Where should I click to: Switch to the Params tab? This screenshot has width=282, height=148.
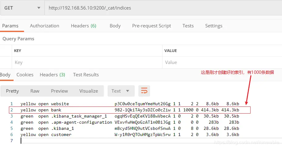click(10, 26)
